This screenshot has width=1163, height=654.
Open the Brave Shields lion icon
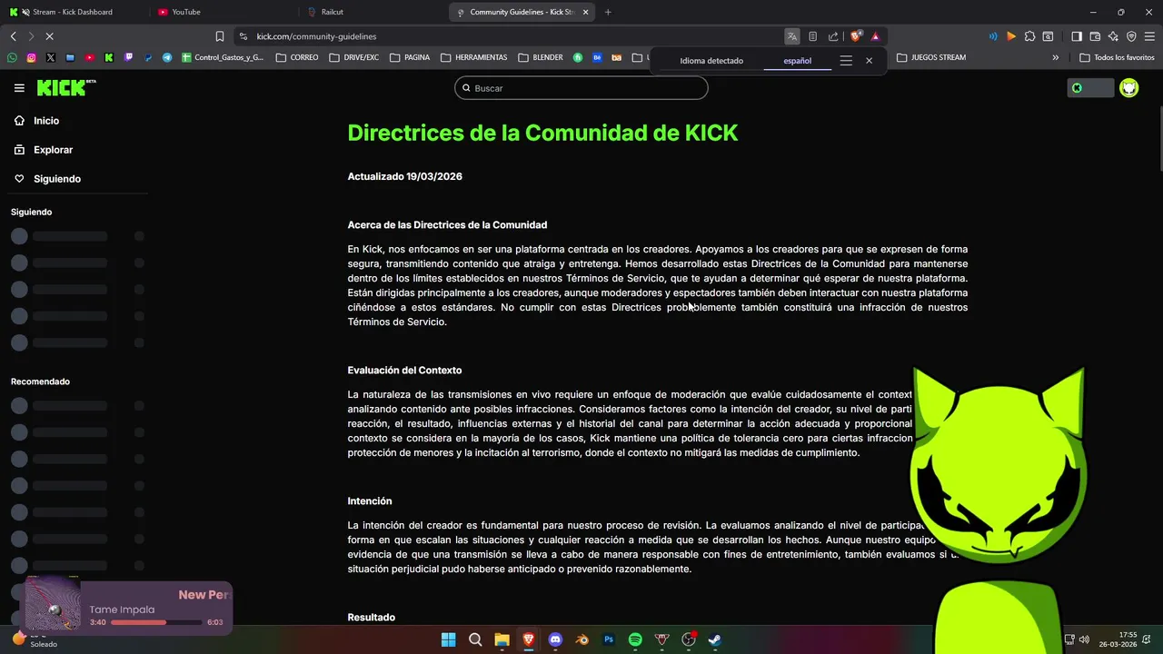point(855,36)
